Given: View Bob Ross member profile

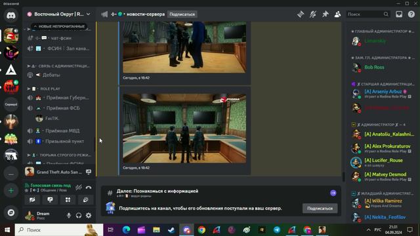Looking at the screenshot, I should pyautogui.click(x=383, y=67).
